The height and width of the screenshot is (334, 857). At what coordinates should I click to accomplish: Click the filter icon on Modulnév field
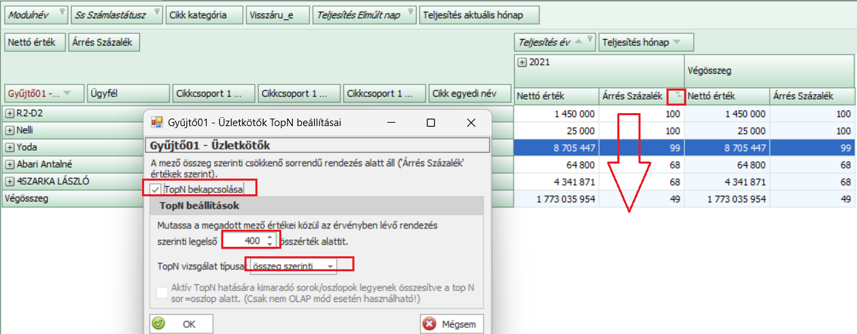(x=62, y=12)
